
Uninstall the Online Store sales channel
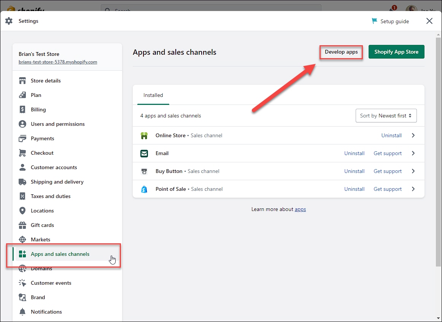(x=391, y=135)
